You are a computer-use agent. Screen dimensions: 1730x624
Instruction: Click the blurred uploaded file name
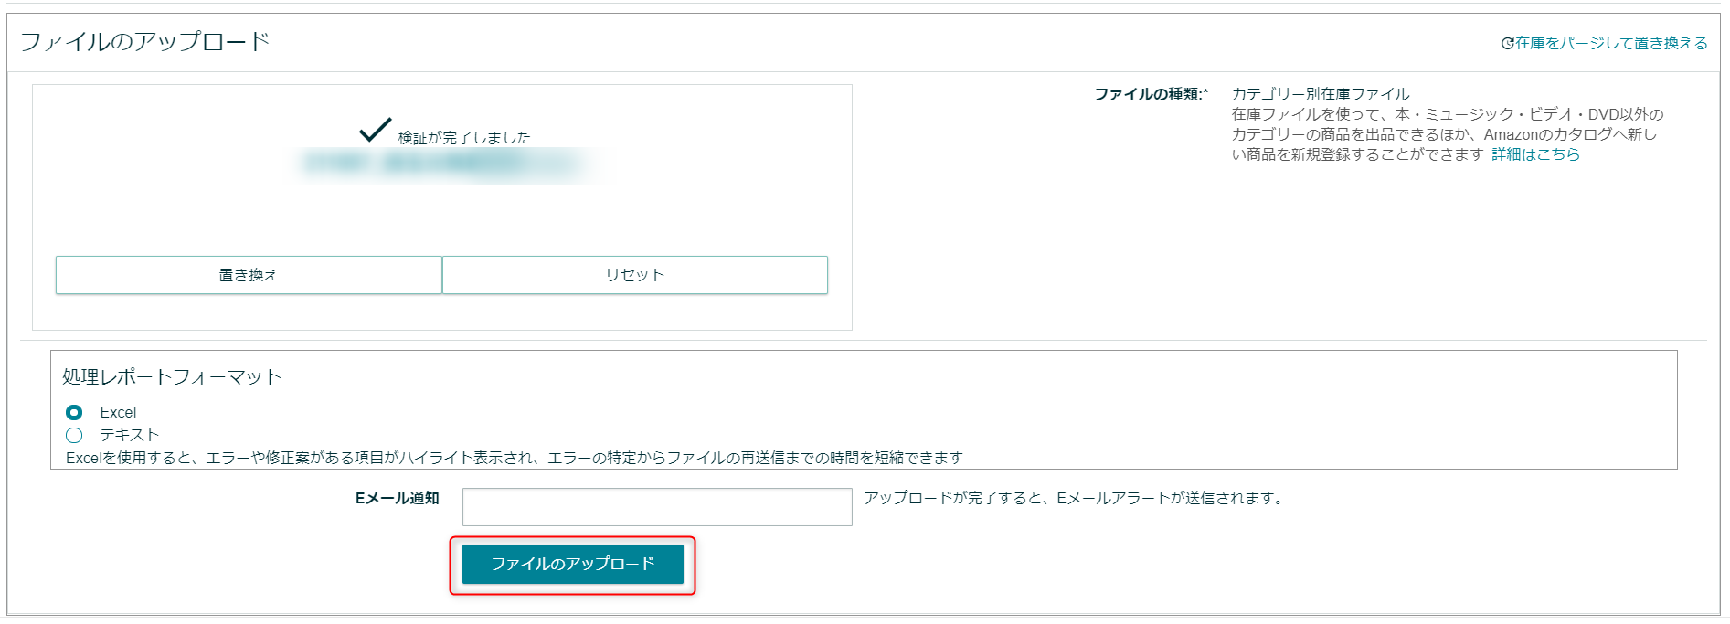point(448,164)
